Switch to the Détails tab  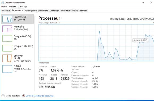point(75,11)
